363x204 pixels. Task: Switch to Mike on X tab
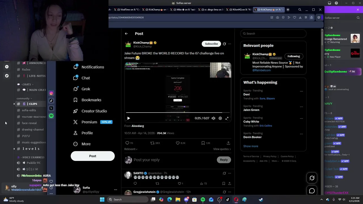coord(184,10)
